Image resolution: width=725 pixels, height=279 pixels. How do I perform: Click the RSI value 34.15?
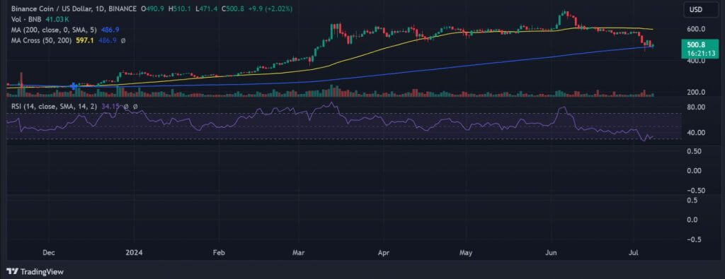click(x=110, y=107)
